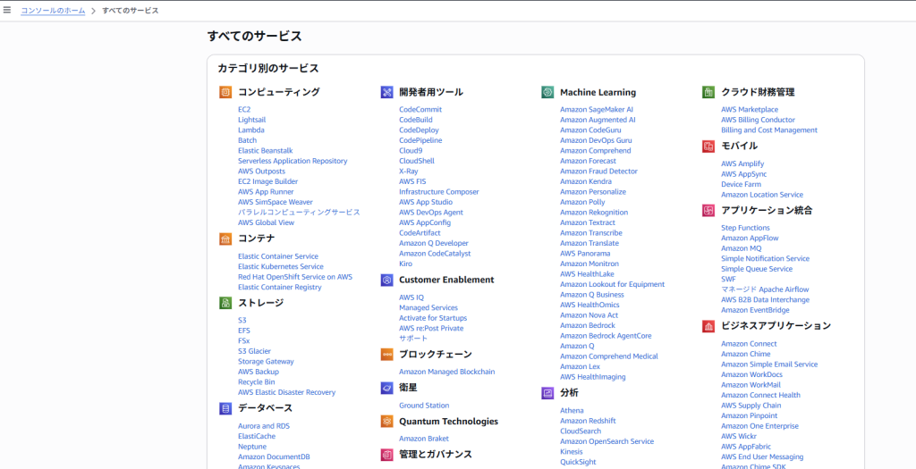The width and height of the screenshot is (916, 469).
Task: Open Amazon Bedrock service
Action: [588, 326]
